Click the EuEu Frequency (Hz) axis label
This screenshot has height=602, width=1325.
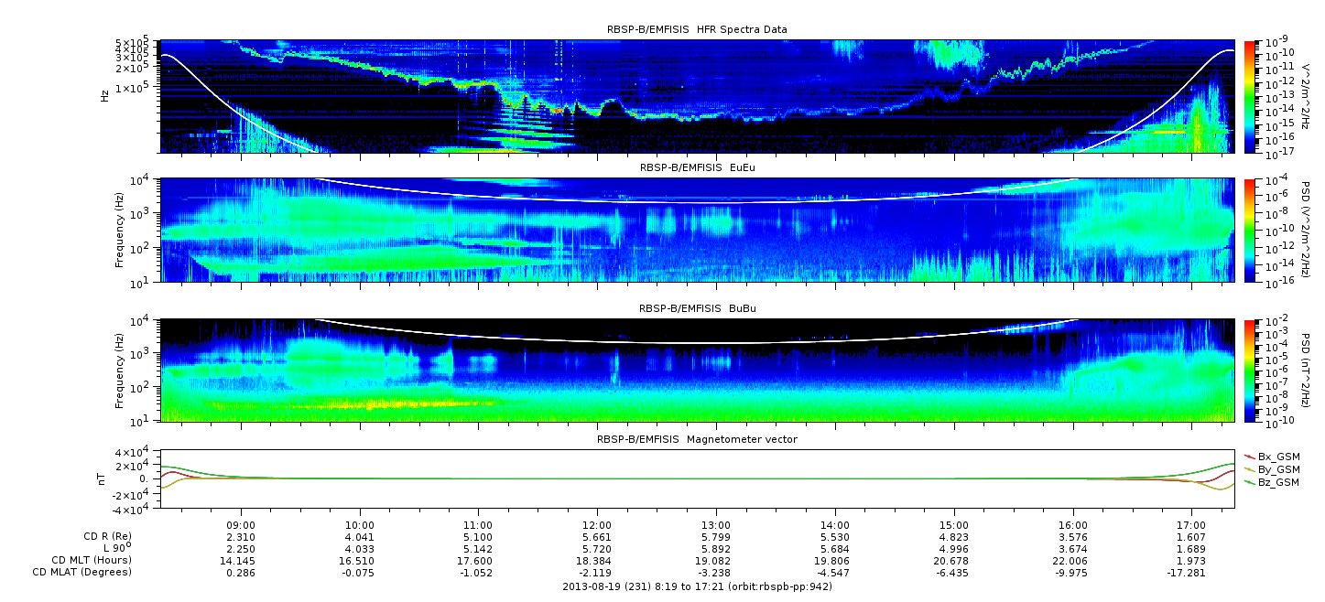120,231
